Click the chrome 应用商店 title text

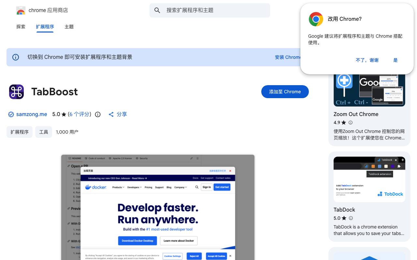pyautogui.click(x=48, y=10)
